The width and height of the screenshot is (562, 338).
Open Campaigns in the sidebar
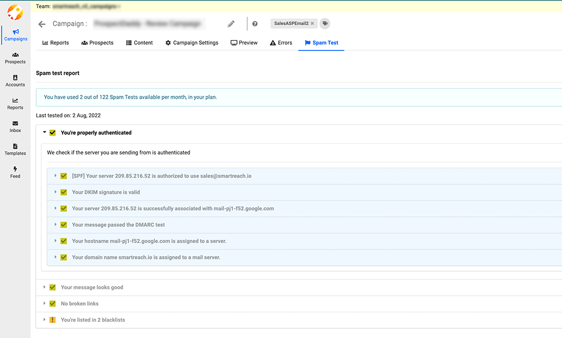(x=15, y=35)
